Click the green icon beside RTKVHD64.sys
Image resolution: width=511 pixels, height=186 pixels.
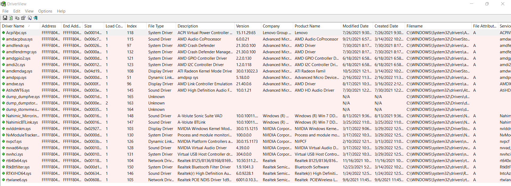[3, 173]
